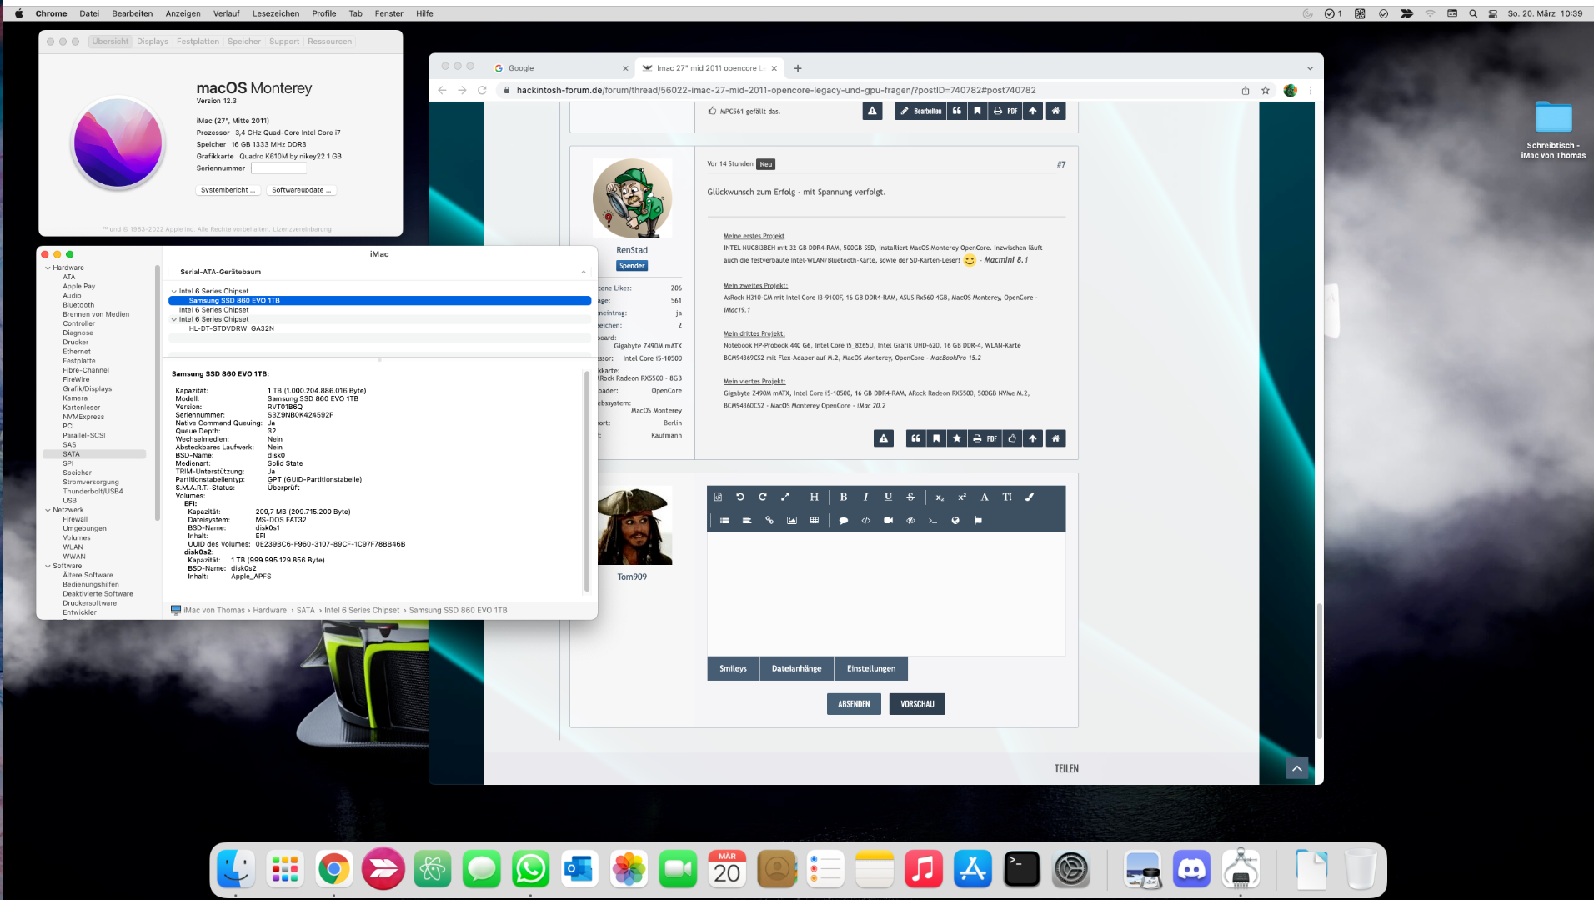Open RenStad's profile link
The height and width of the screenshot is (900, 1594).
(x=632, y=251)
